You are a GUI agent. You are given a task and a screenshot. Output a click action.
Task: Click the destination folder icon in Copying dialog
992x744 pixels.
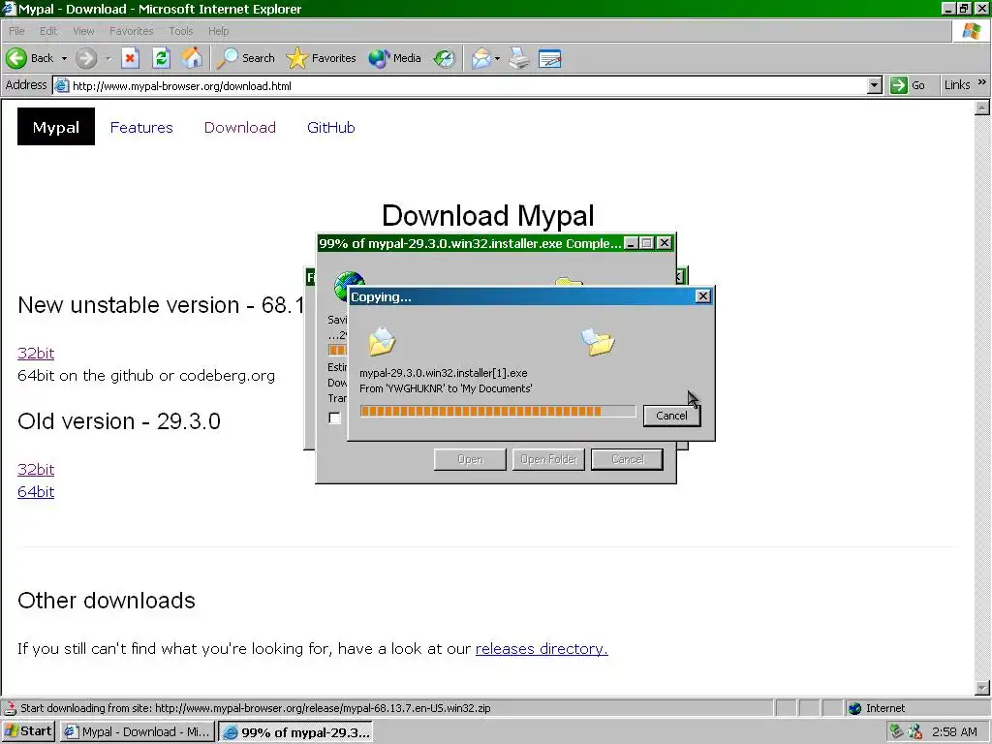[x=598, y=342]
